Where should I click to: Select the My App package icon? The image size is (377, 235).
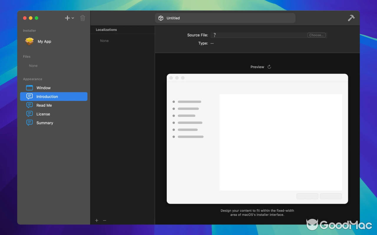coord(29,41)
